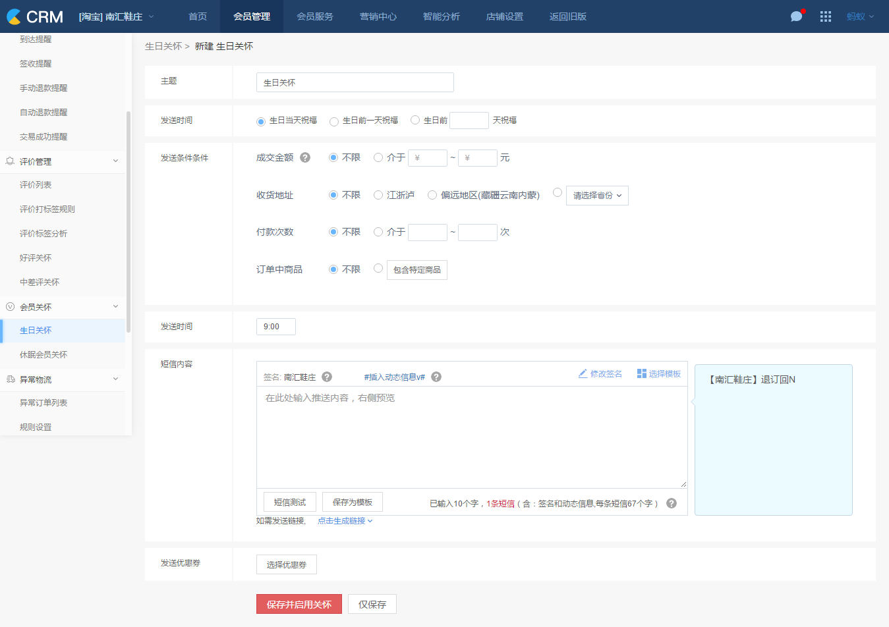Click the 选择模板 grid icon
Viewport: 889px width, 627px height.
coord(641,373)
